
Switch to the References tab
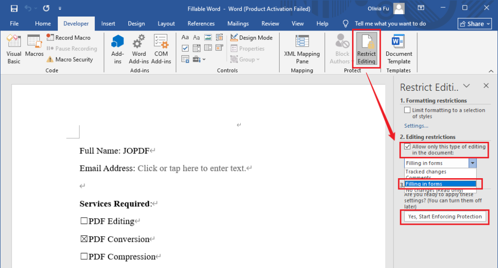click(x=201, y=24)
